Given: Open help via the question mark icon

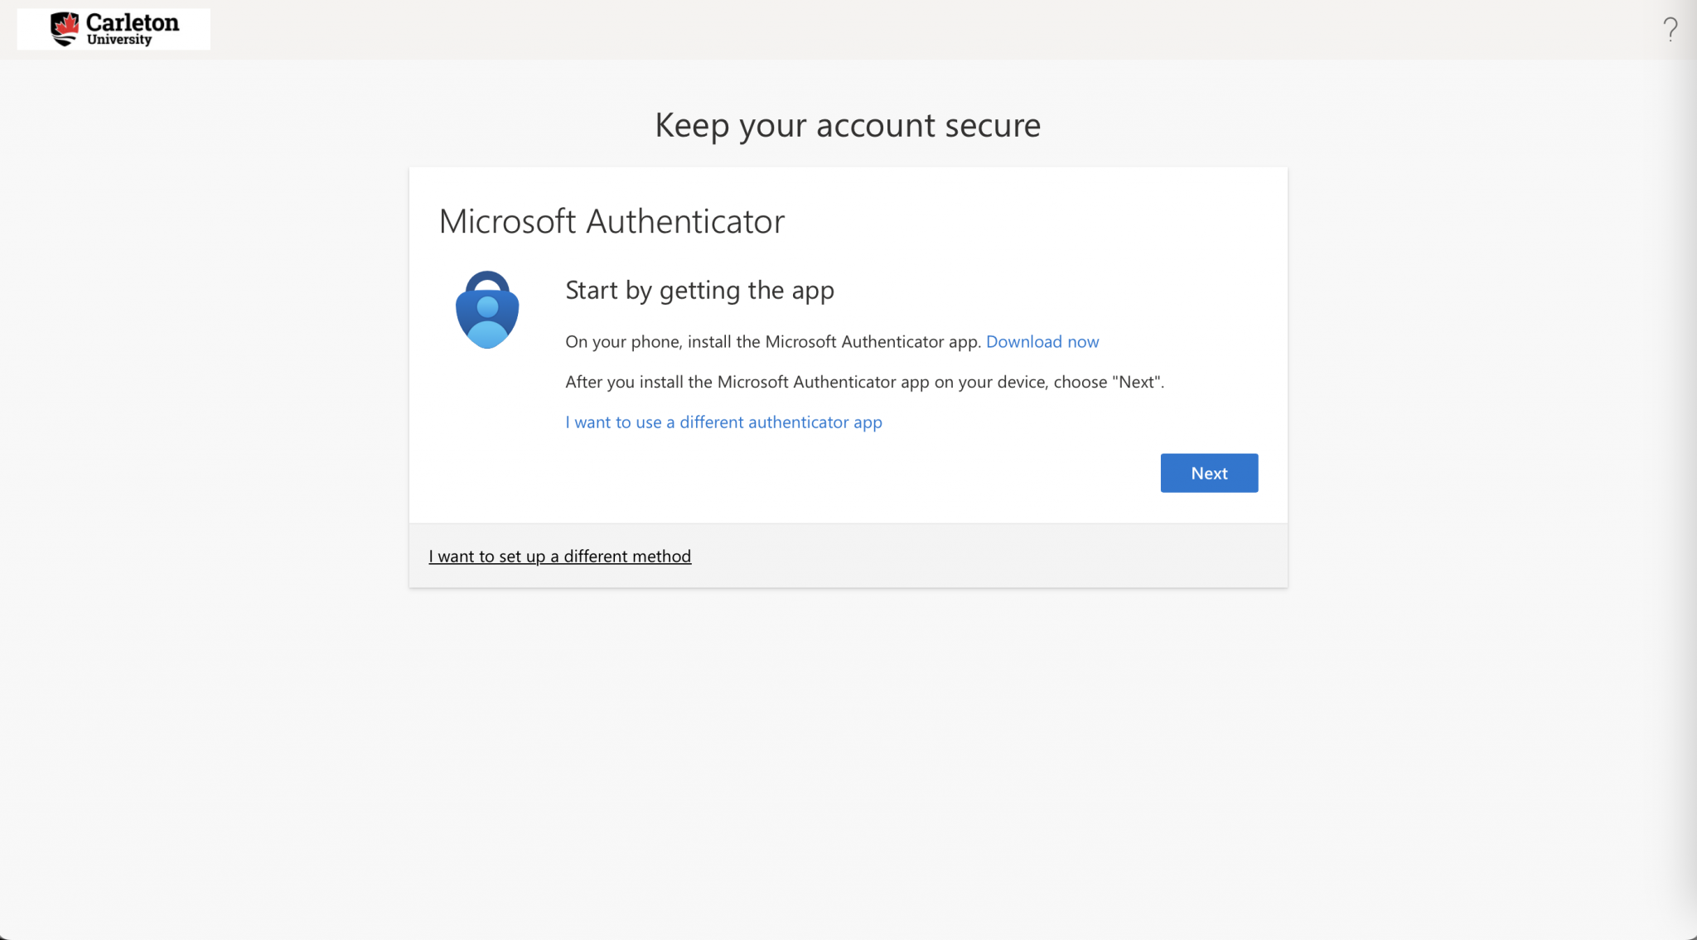Looking at the screenshot, I should (1670, 30).
